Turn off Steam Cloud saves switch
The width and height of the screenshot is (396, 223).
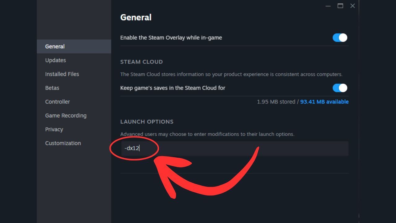coord(340,88)
